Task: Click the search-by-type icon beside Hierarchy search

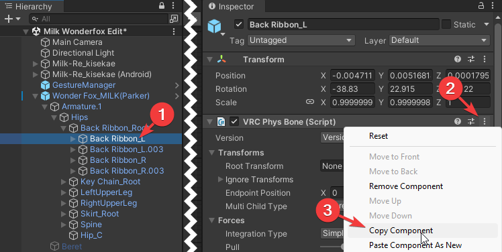Action: click(x=174, y=19)
